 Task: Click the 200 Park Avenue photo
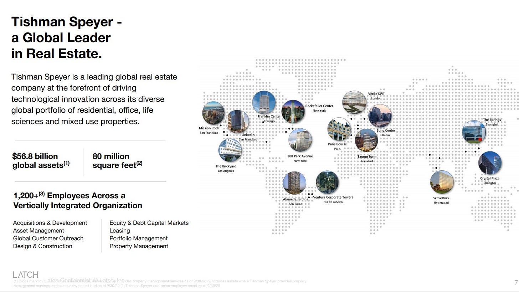(300, 140)
